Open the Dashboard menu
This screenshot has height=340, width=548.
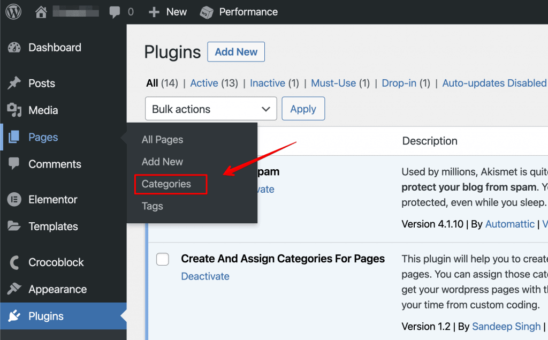(55, 48)
